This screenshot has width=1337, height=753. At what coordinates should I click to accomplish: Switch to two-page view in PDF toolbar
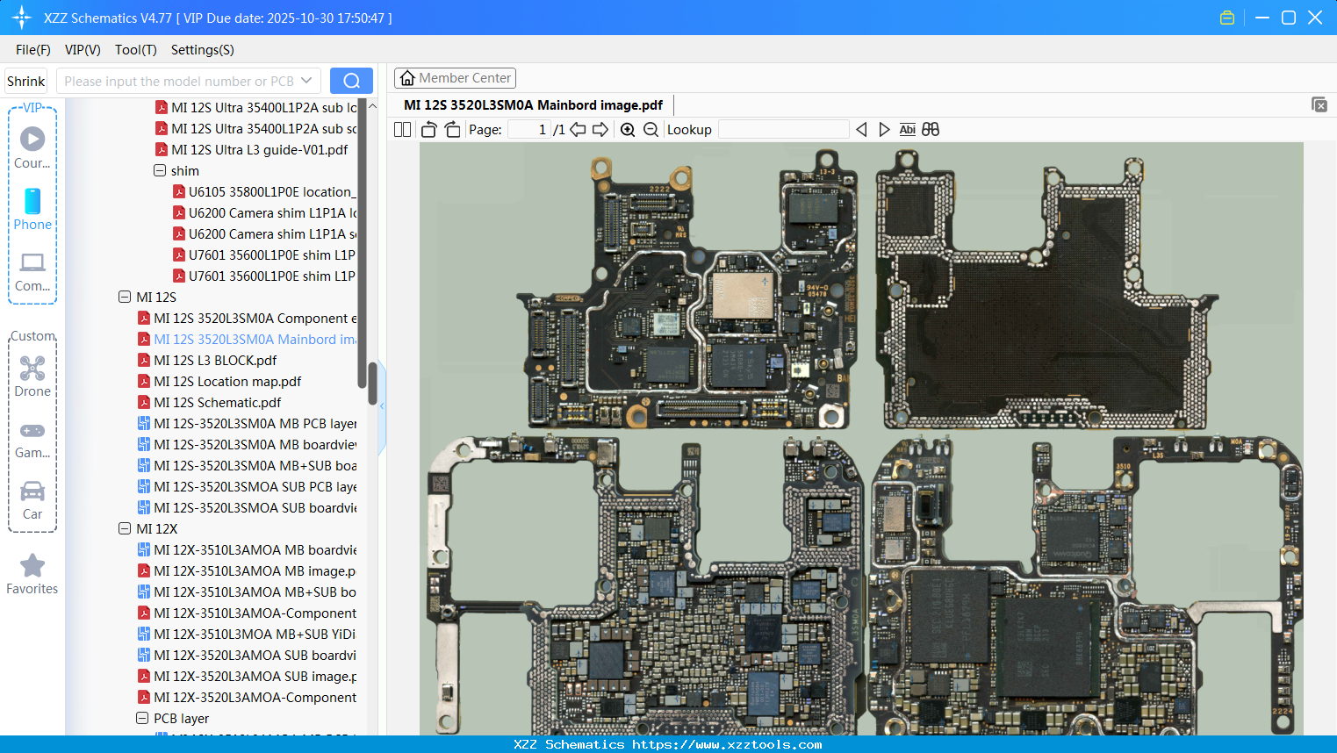tap(402, 129)
